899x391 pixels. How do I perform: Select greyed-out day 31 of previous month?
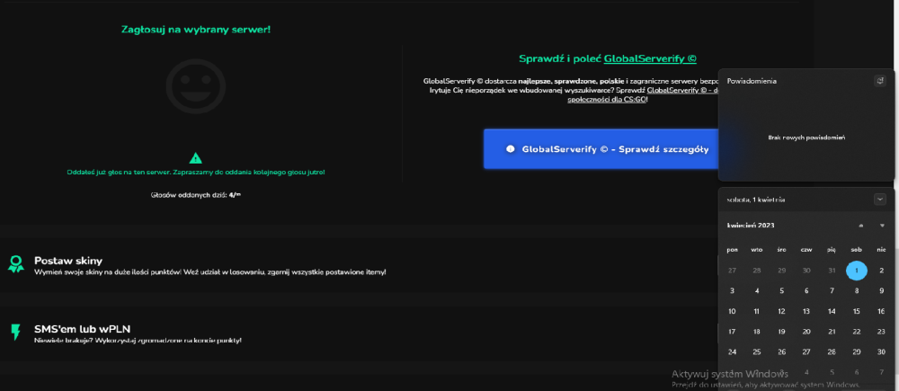pyautogui.click(x=832, y=271)
